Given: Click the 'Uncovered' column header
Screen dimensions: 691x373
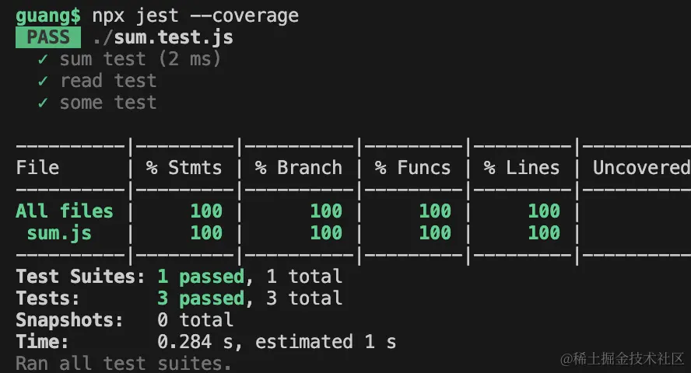Looking at the screenshot, I should coord(642,168).
